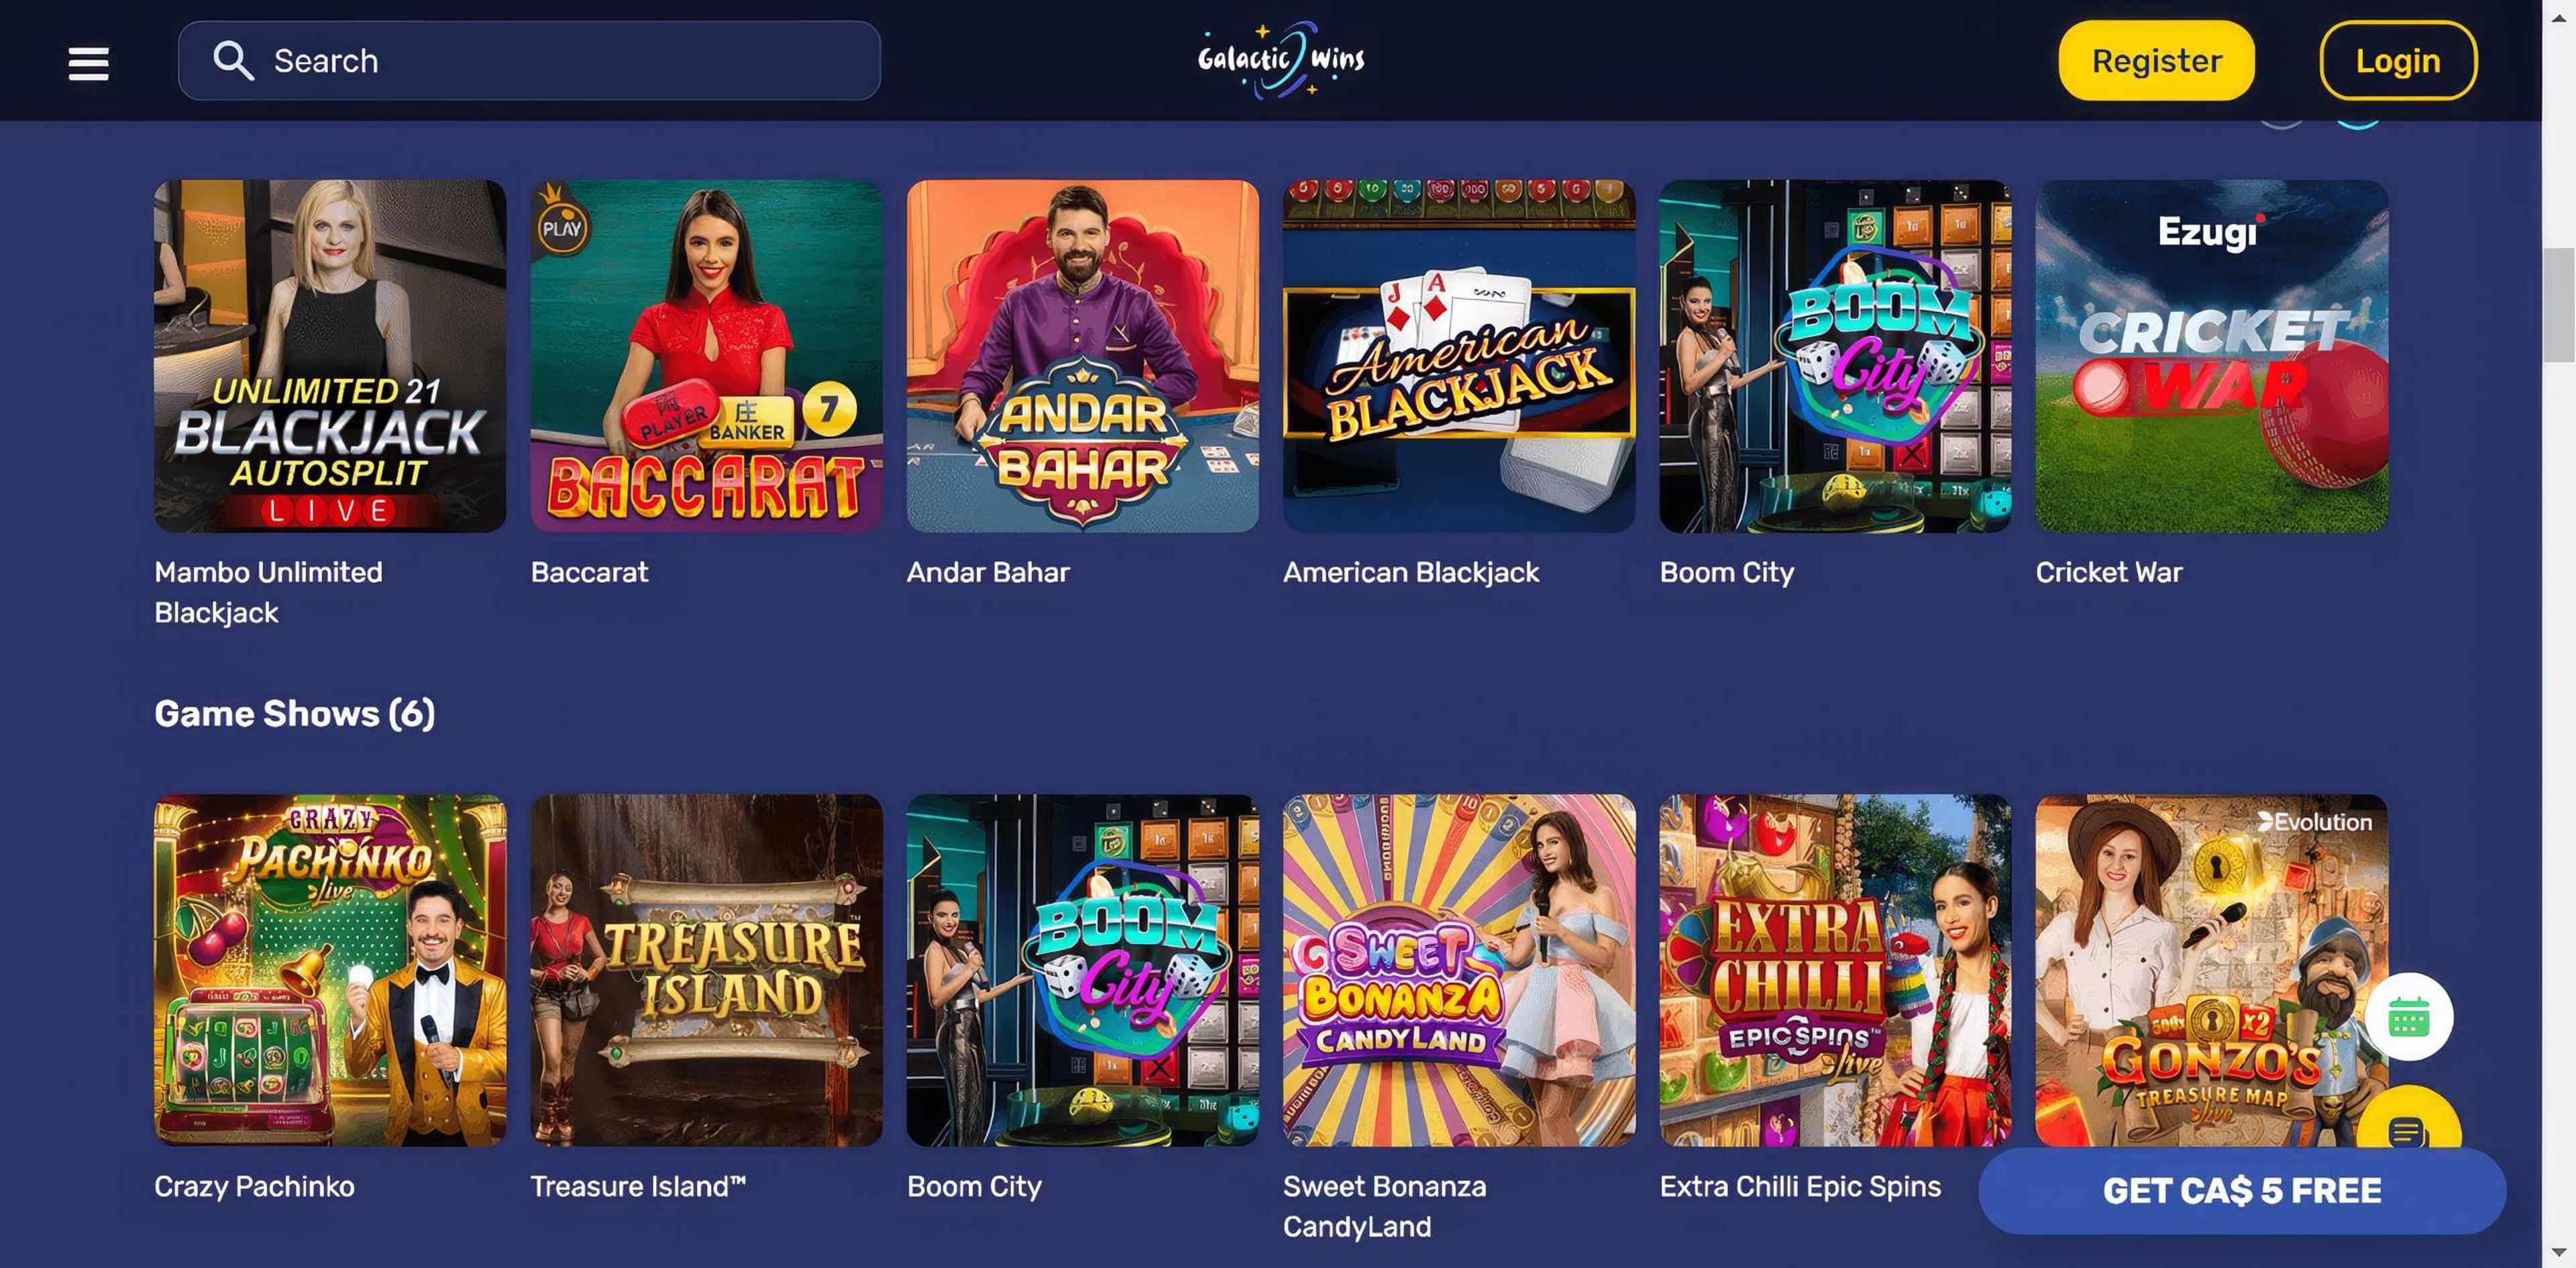Click the partially hidden carousel next arrow
The image size is (2576, 1268).
click(x=2357, y=124)
